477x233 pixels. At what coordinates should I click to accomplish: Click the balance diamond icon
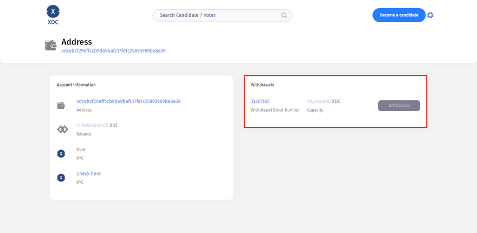62,129
